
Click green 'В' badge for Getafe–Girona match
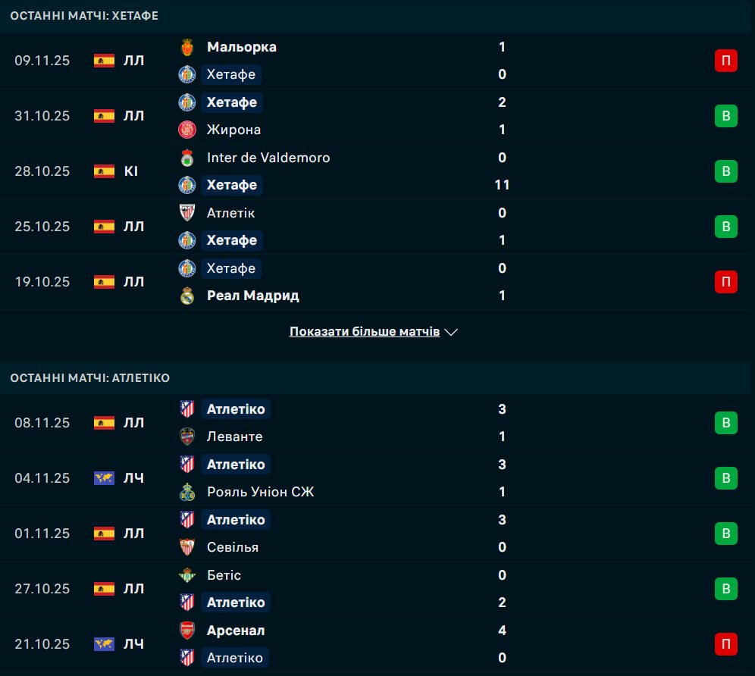point(725,116)
